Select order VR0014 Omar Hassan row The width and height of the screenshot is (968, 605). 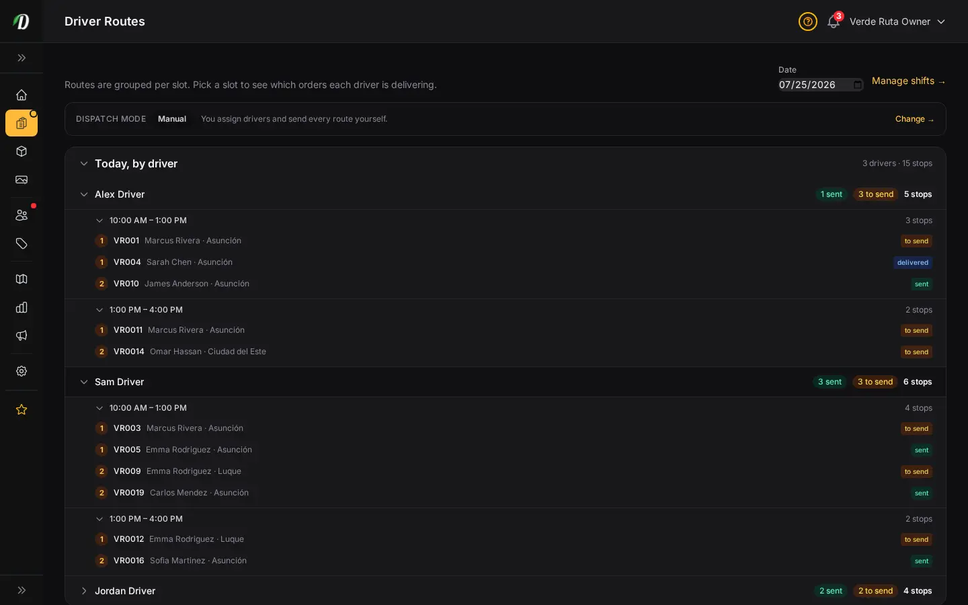point(506,352)
